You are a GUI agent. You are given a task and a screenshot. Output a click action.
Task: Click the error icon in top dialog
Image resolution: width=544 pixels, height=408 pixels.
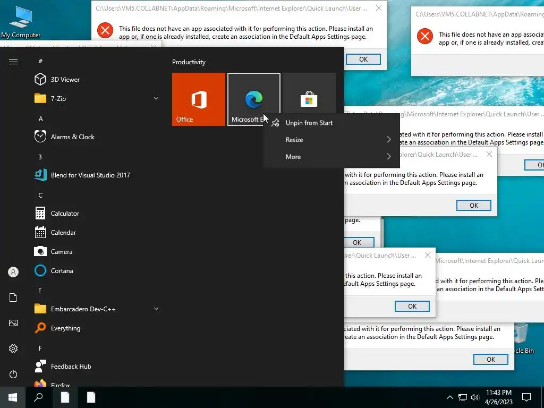(105, 30)
